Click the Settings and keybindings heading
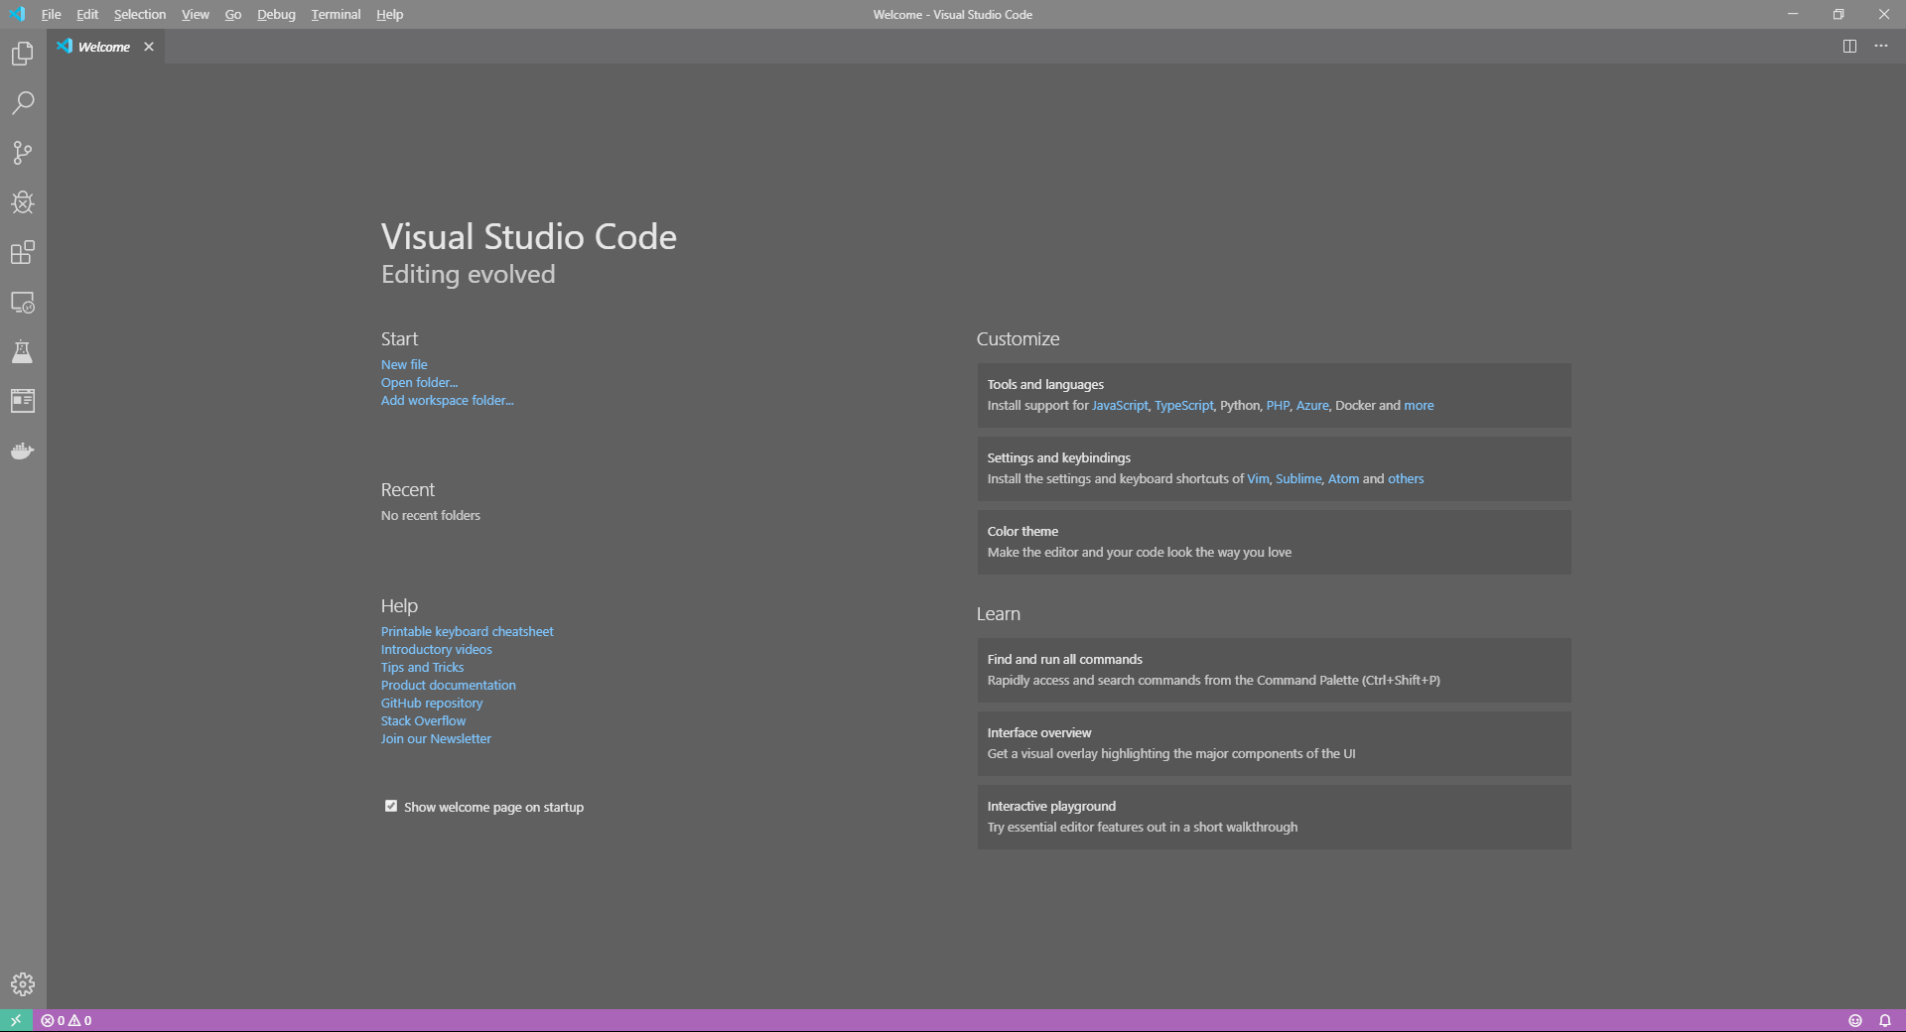1906x1032 pixels. [x=1058, y=457]
